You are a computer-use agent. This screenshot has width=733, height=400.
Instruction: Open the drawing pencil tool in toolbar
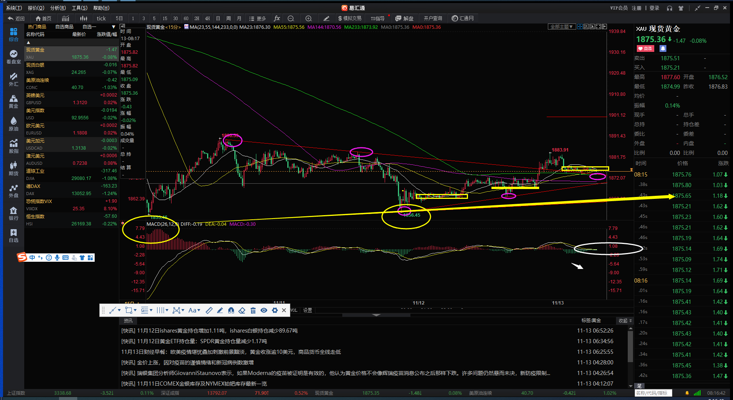(326, 18)
